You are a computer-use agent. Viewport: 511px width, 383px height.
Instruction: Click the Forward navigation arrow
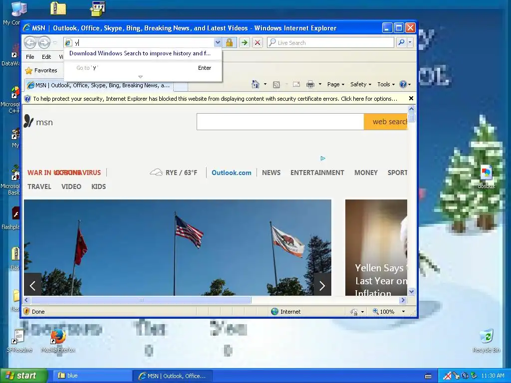click(44, 43)
